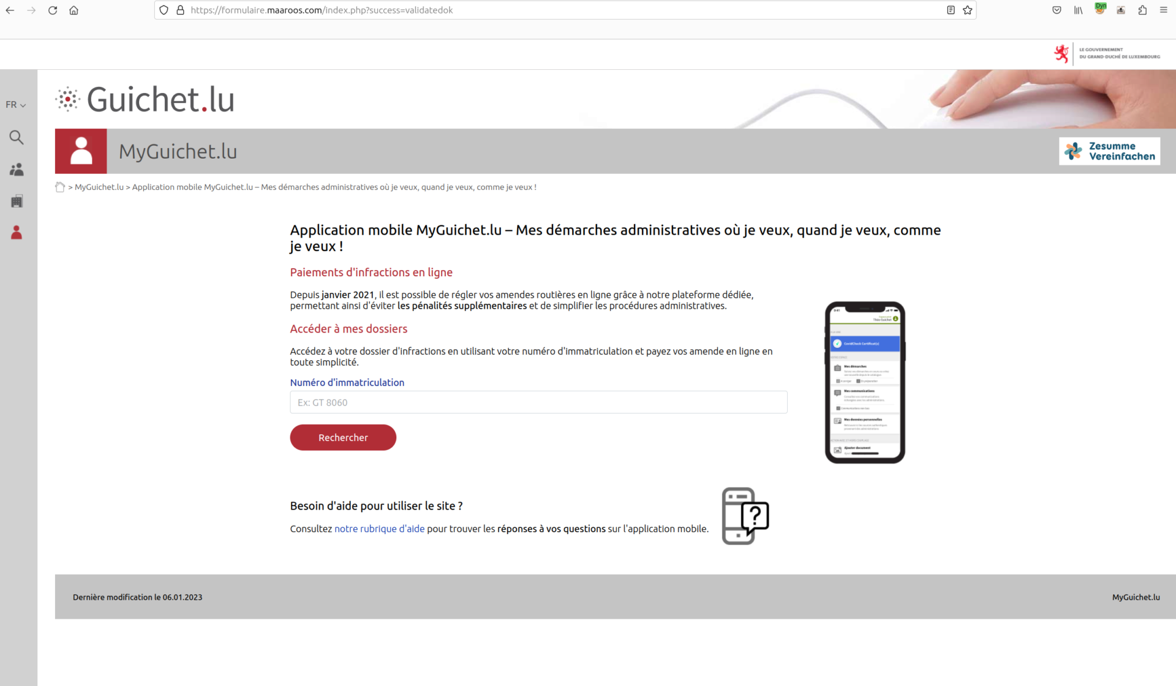Focus the Numéro d'immatriculation input field

pos(538,402)
